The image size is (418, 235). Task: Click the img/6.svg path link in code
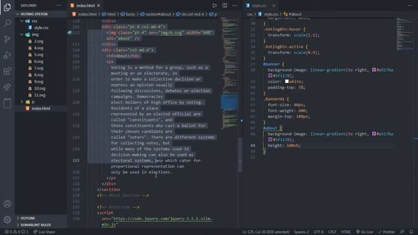tap(171, 33)
